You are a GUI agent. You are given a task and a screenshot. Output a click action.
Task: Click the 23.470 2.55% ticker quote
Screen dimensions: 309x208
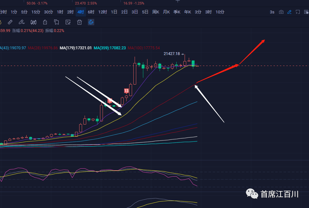(x=86, y=3)
